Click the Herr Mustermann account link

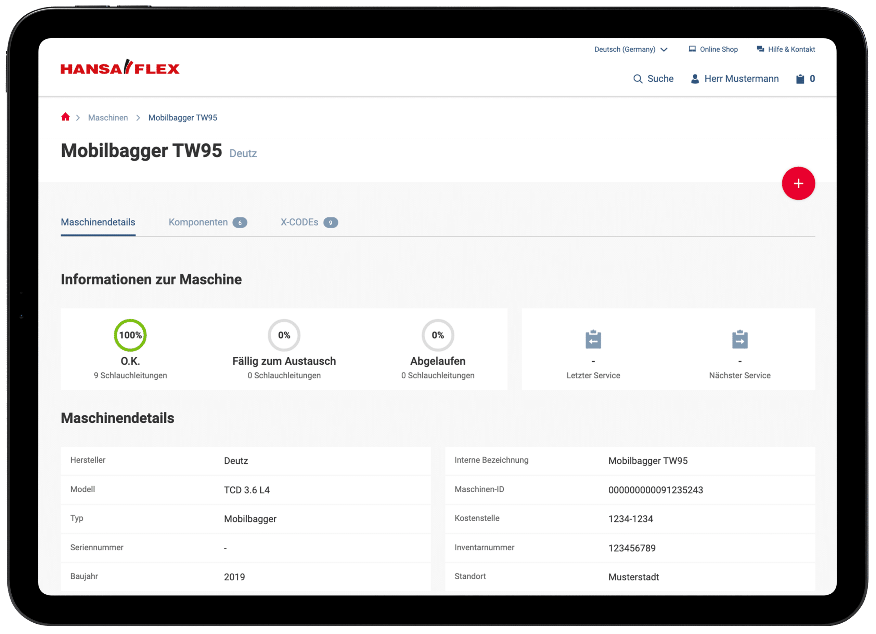click(741, 79)
